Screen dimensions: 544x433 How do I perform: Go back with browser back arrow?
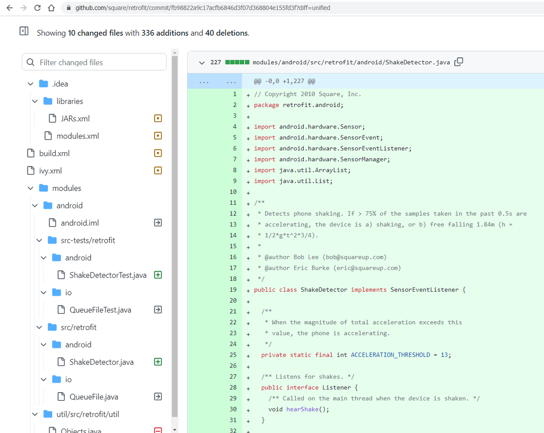(x=10, y=8)
